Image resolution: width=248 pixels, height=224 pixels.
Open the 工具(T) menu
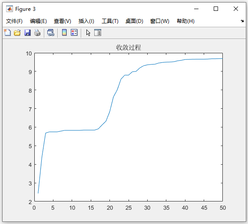pyautogui.click(x=110, y=21)
